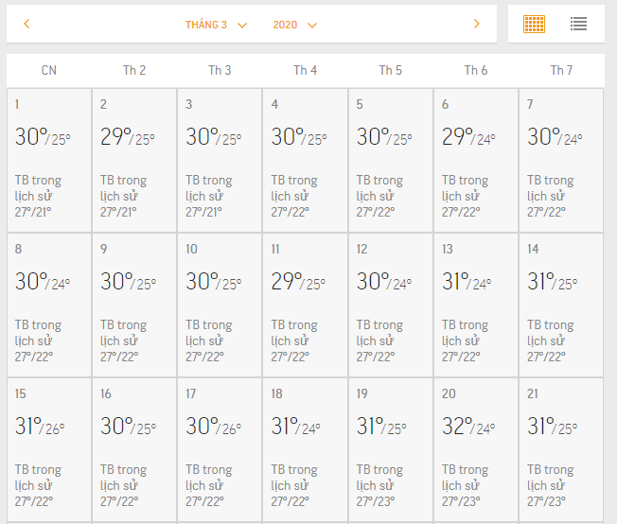Open day 1 forecast cell
The height and width of the screenshot is (524, 617).
pos(49,160)
